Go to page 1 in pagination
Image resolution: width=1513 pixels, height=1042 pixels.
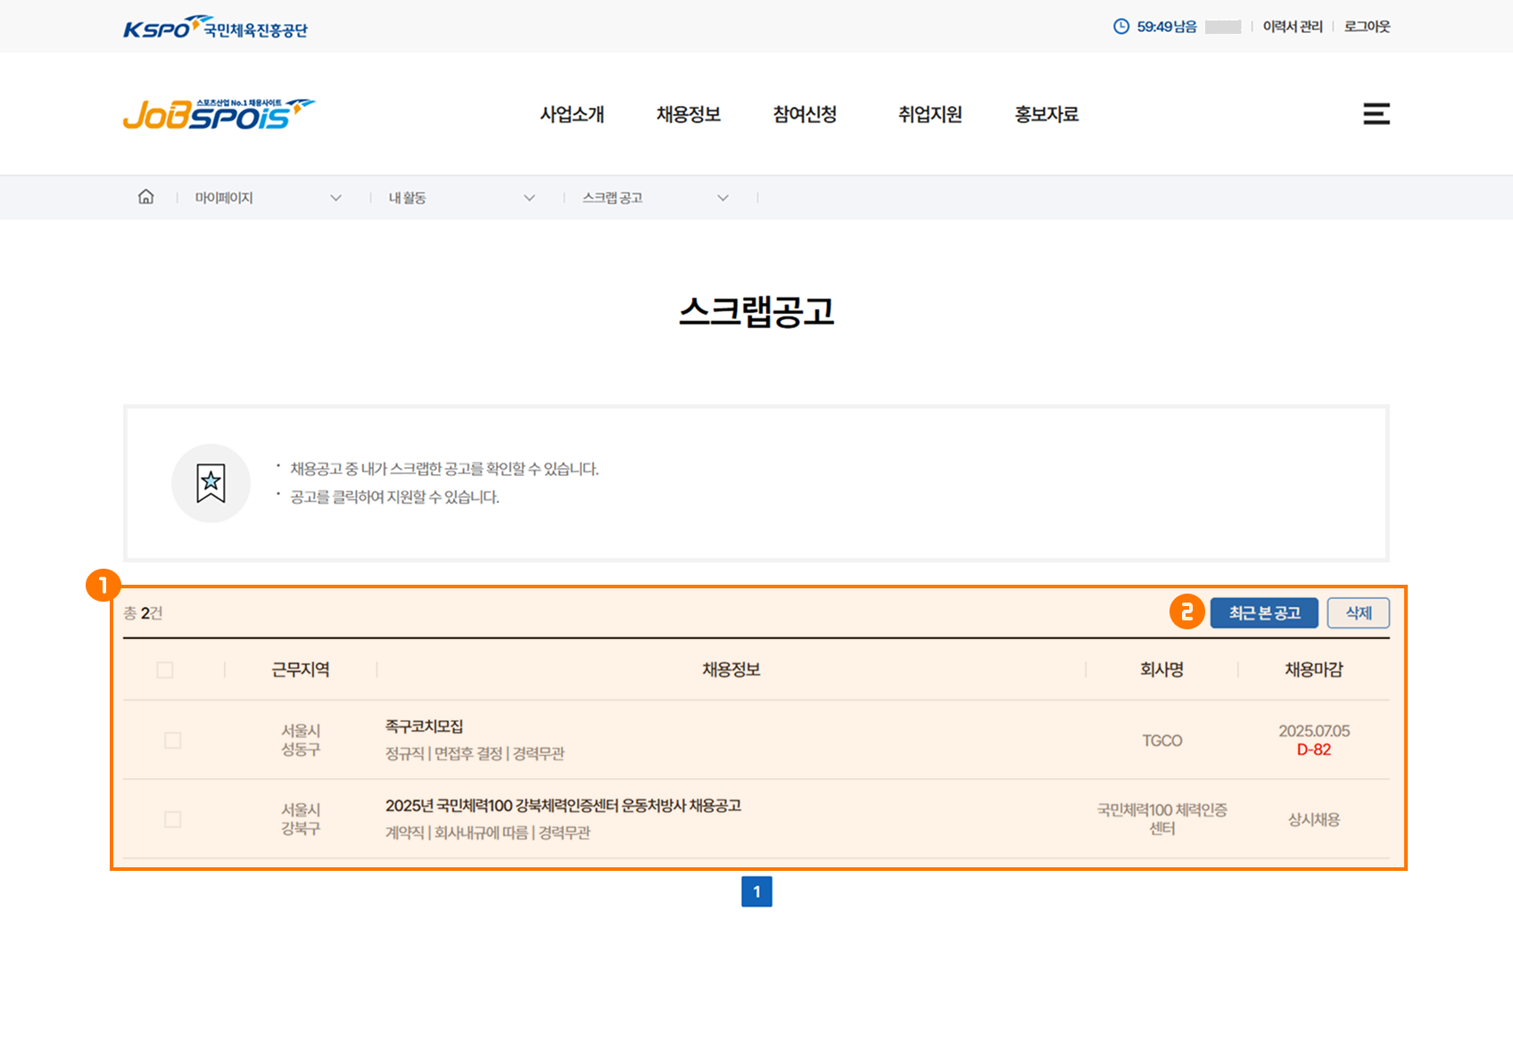[756, 891]
